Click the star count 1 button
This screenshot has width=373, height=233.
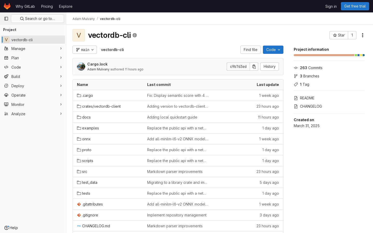pyautogui.click(x=352, y=35)
